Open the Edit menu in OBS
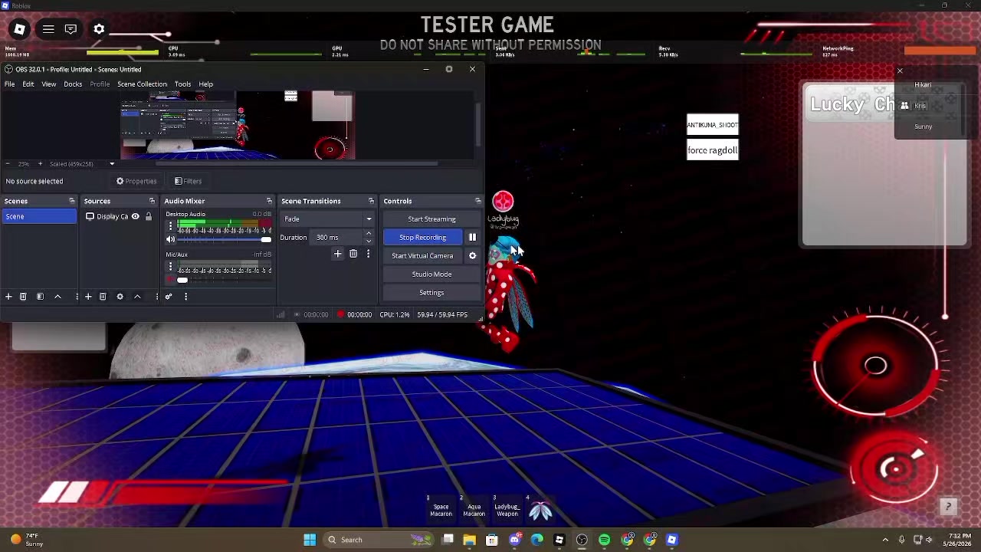The height and width of the screenshot is (552, 981). pyautogui.click(x=28, y=84)
